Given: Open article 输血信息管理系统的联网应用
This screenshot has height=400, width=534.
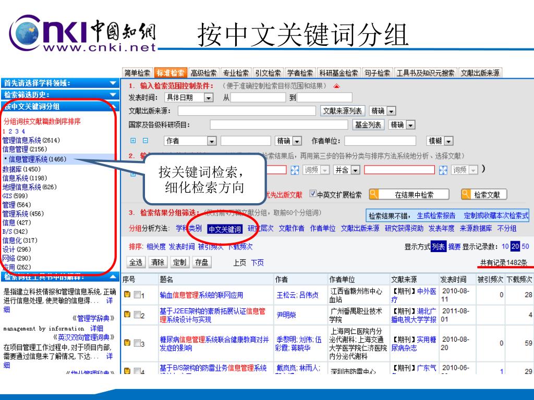Looking at the screenshot, I should [201, 295].
